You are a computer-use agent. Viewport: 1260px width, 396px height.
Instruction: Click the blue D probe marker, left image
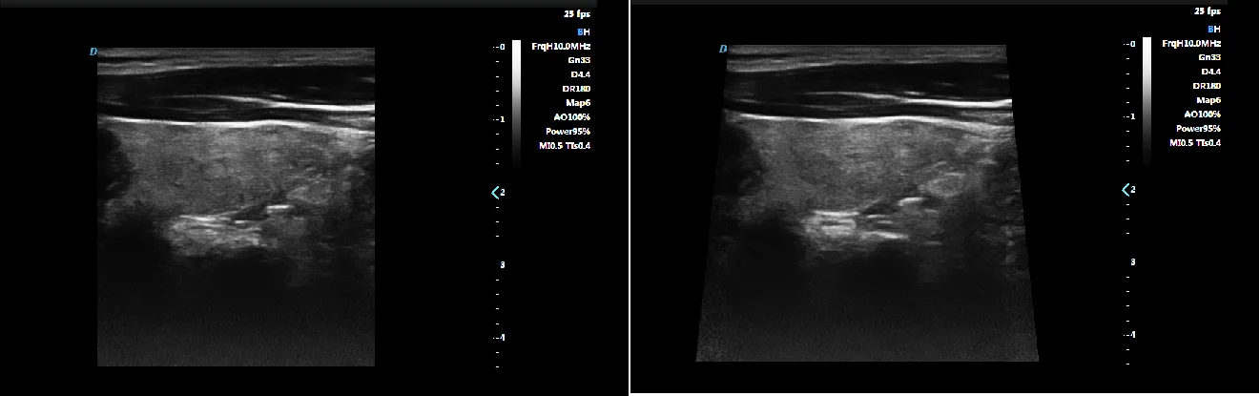(93, 51)
